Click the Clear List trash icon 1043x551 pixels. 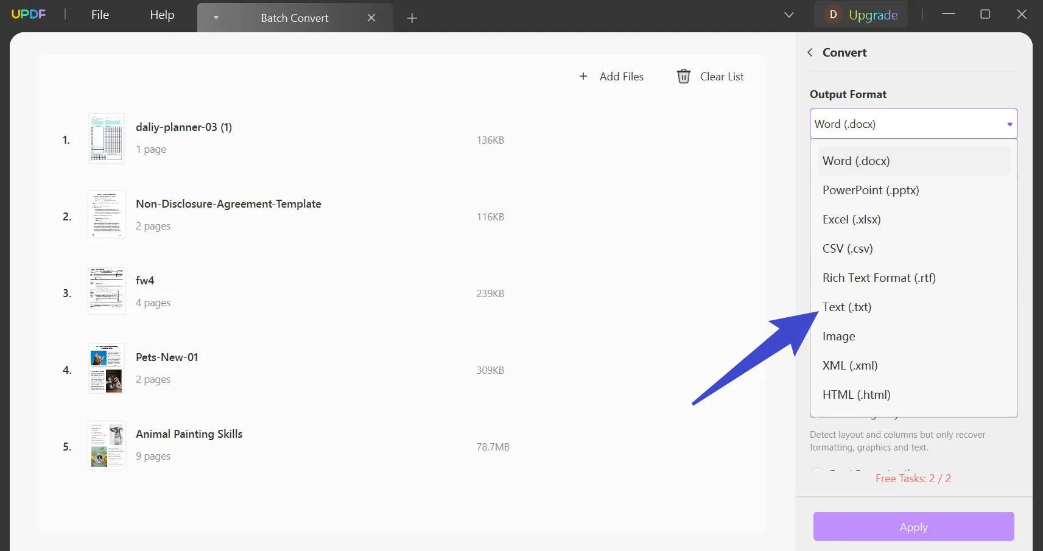(x=684, y=76)
